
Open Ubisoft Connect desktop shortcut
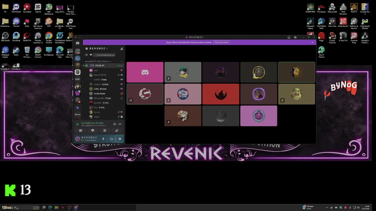click(x=38, y=52)
